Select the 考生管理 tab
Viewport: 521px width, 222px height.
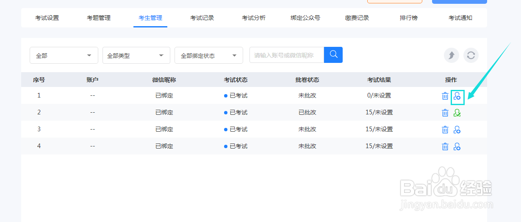[x=150, y=18]
